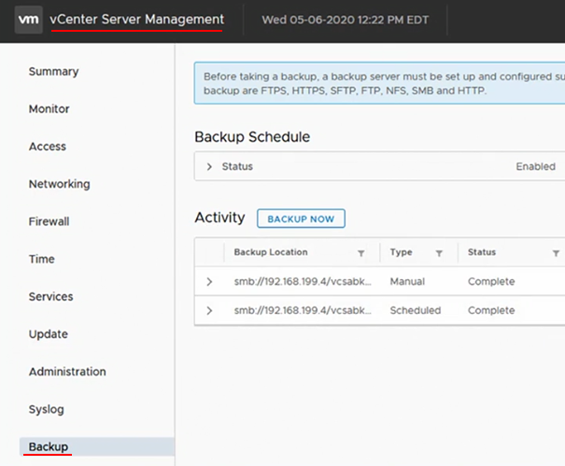The height and width of the screenshot is (466, 565).
Task: Open the Type column filter icon
Action: tap(439, 253)
